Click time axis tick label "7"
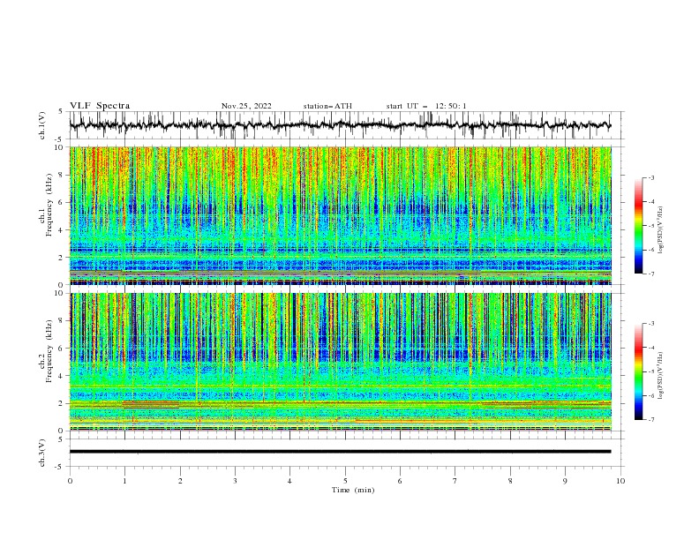The width and height of the screenshot is (699, 540). pos(455,481)
